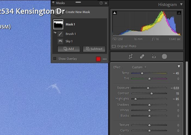Click the Add mask button

coord(69,49)
